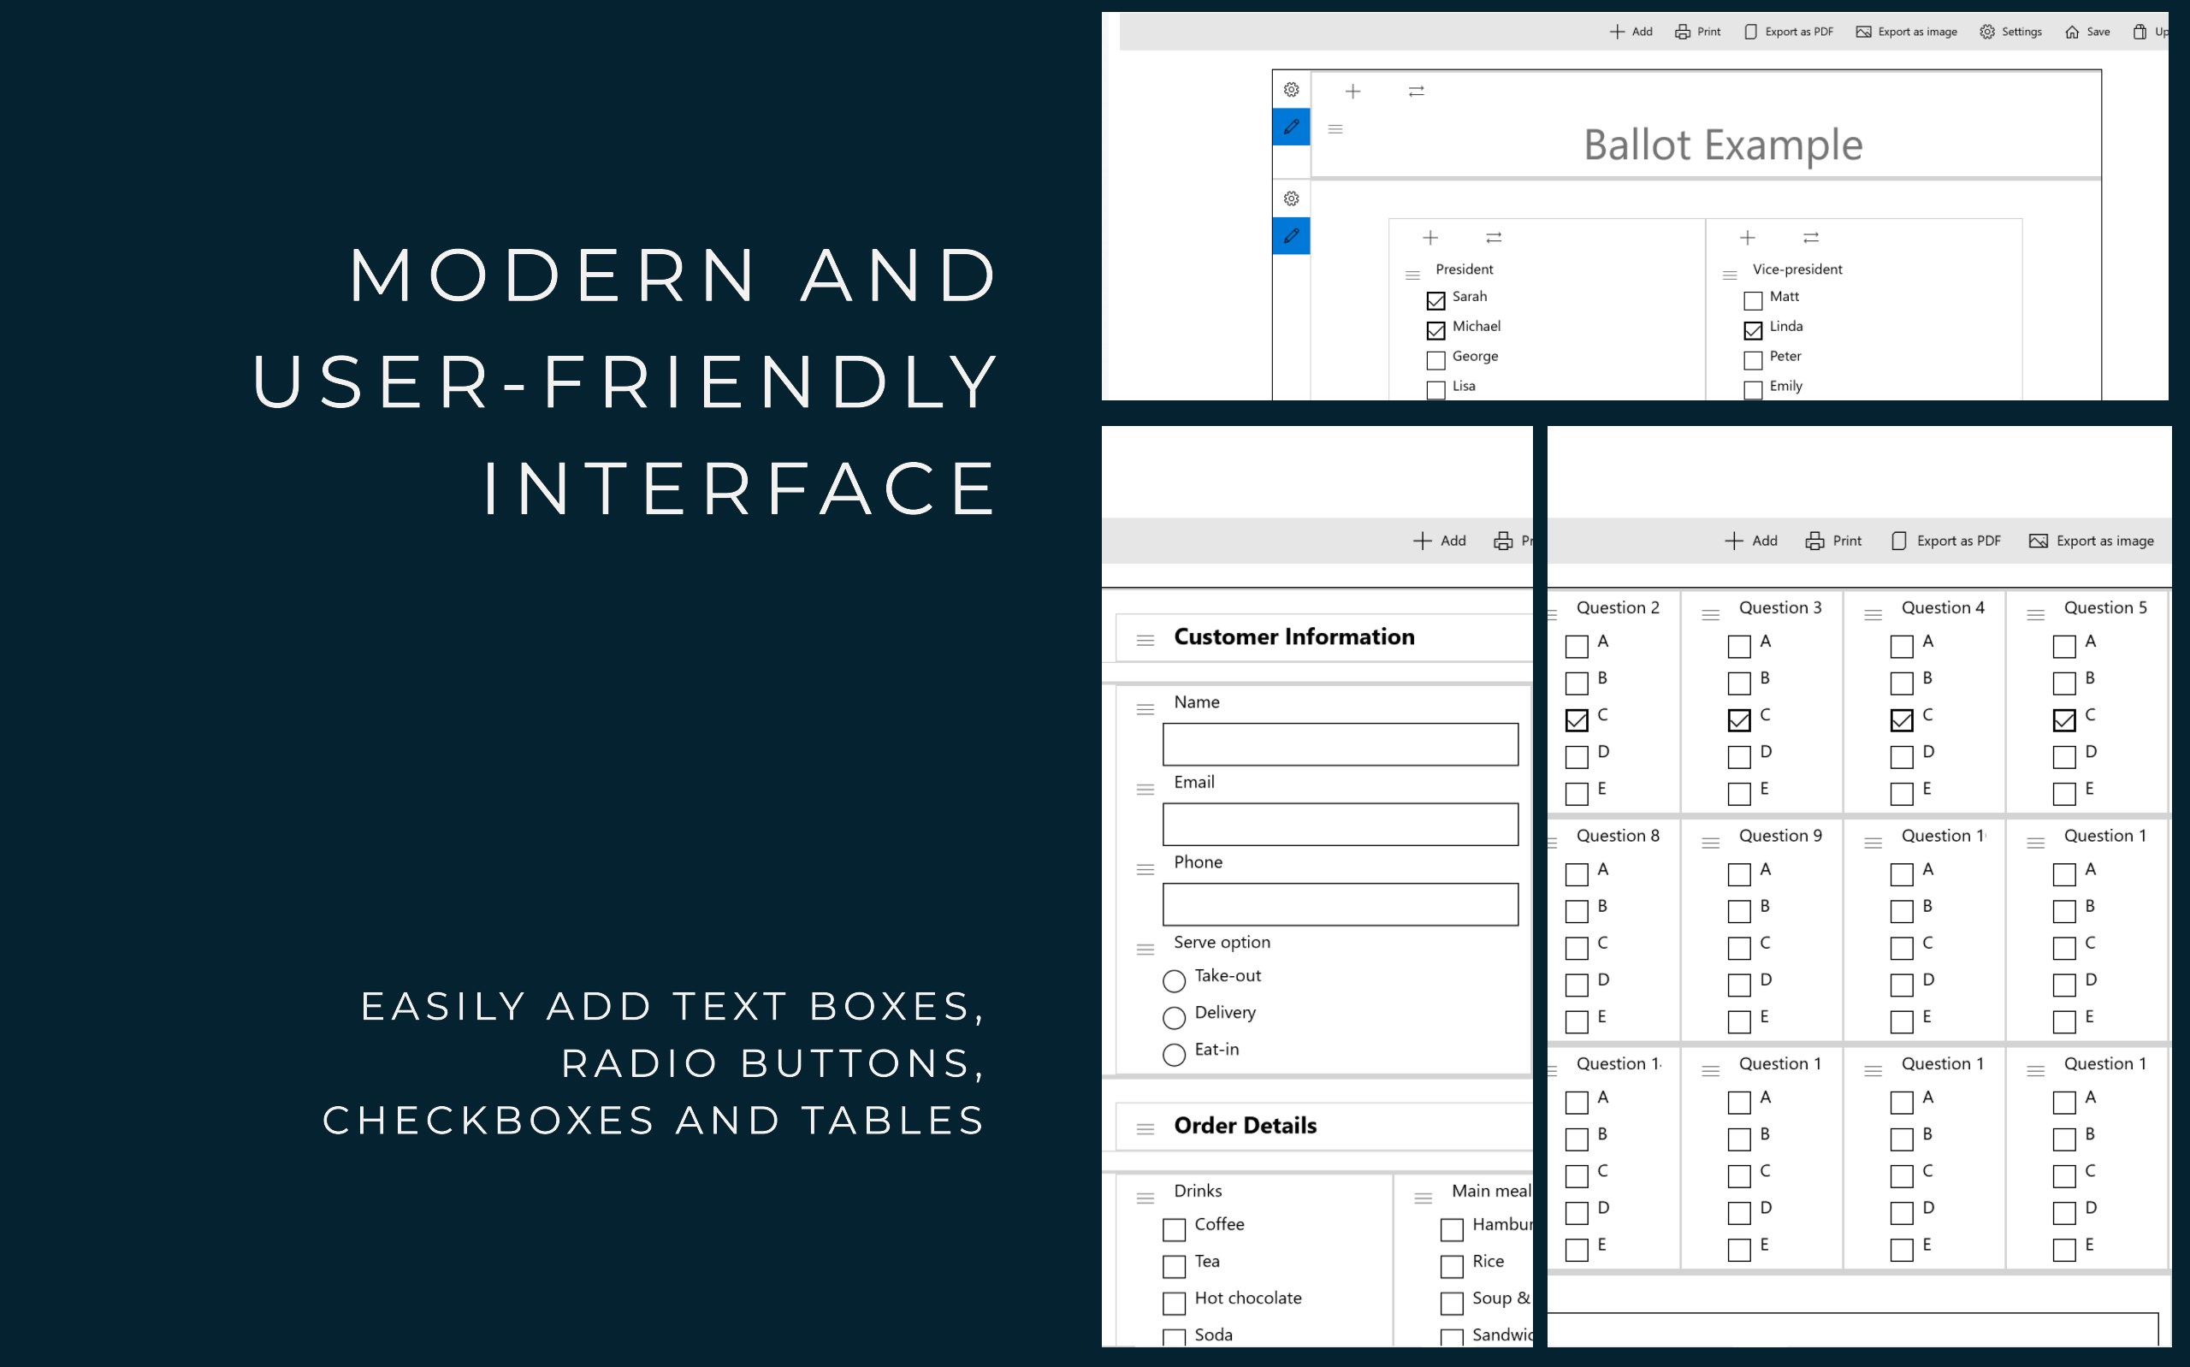2190x1367 pixels.
Task: Click the Email text input field
Action: tap(1340, 825)
